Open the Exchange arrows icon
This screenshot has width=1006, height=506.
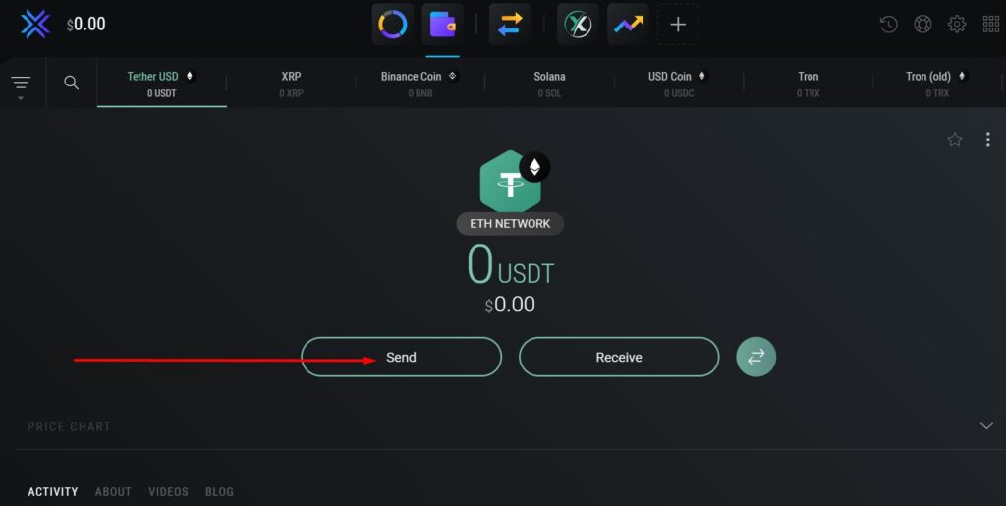point(510,25)
